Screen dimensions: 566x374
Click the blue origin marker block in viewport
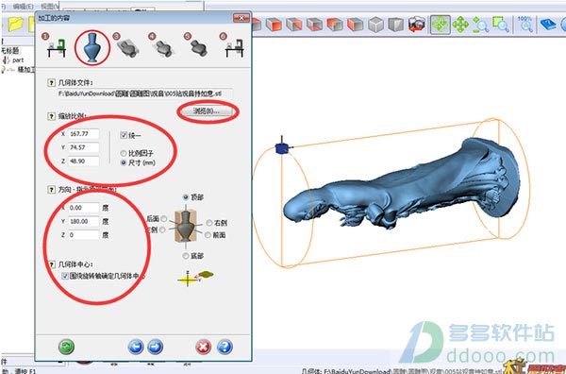coord(281,147)
